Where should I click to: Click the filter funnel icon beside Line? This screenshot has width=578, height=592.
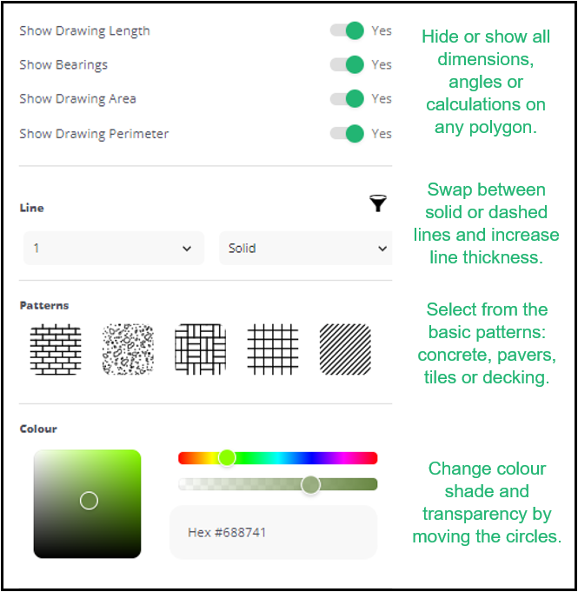tap(377, 203)
